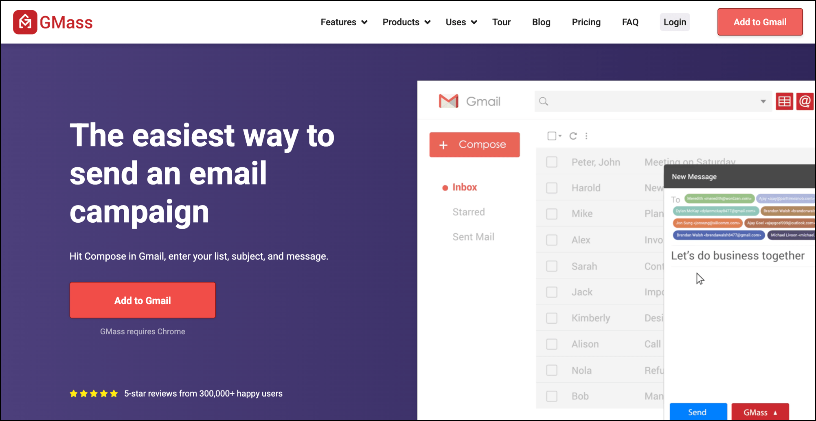816x421 pixels.
Task: Click the Login button
Action: click(x=675, y=22)
